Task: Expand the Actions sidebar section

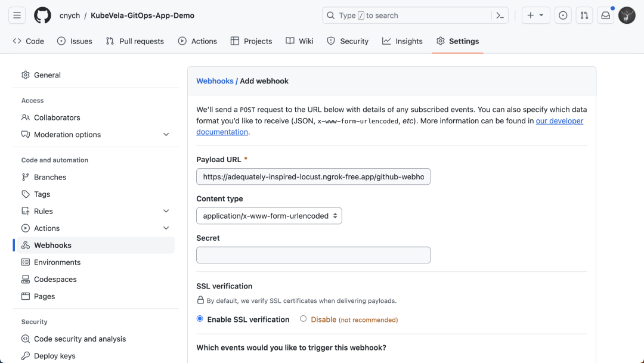Action: pyautogui.click(x=166, y=228)
